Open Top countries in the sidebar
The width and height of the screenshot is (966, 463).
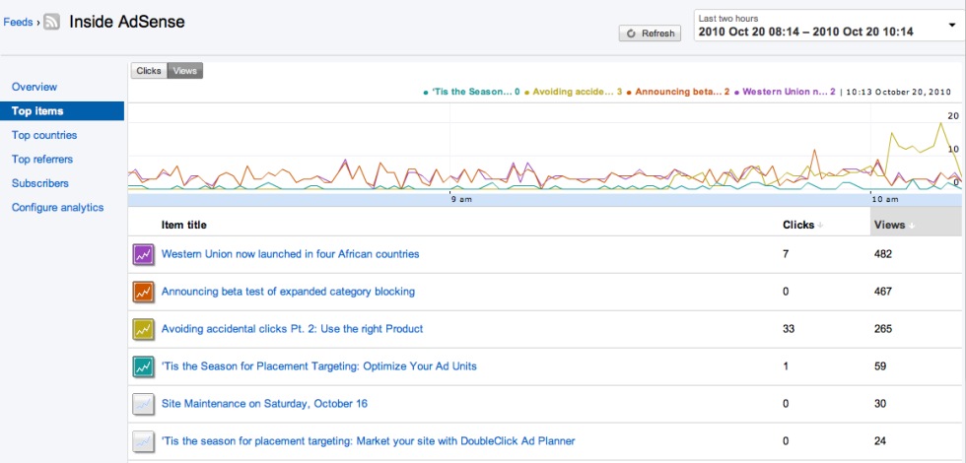click(x=44, y=135)
